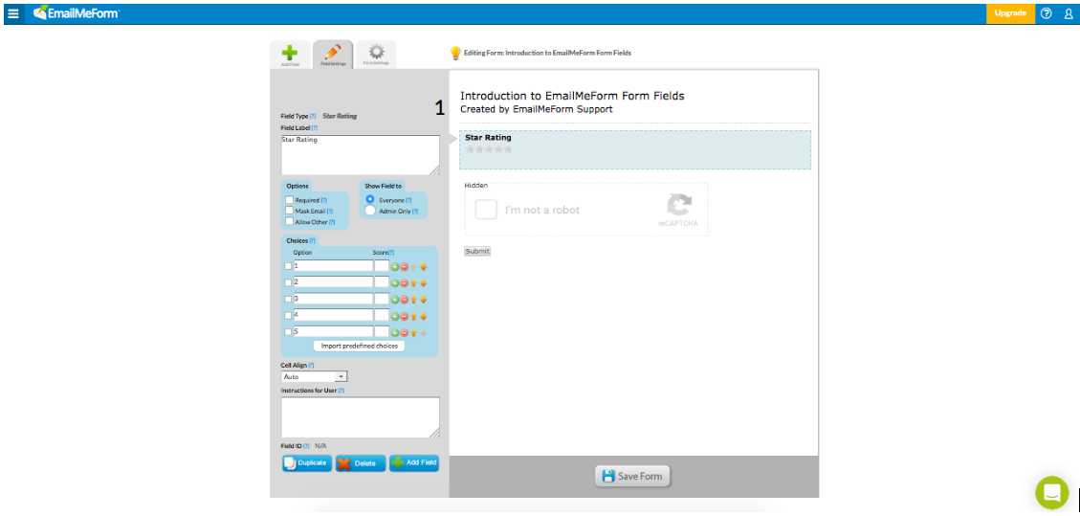Image resolution: width=1080 pixels, height=516 pixels.
Task: Remove choice 5 with the red minus
Action: (405, 333)
